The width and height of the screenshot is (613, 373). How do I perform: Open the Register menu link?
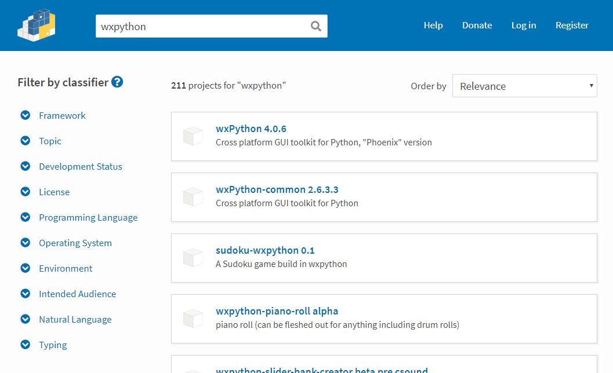click(x=572, y=25)
